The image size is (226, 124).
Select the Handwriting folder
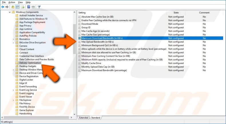[x=25, y=114]
